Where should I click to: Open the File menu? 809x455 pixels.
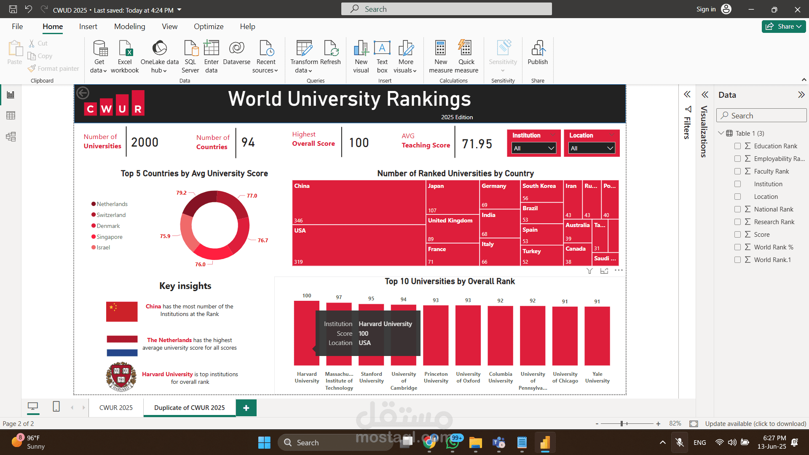coord(17,27)
